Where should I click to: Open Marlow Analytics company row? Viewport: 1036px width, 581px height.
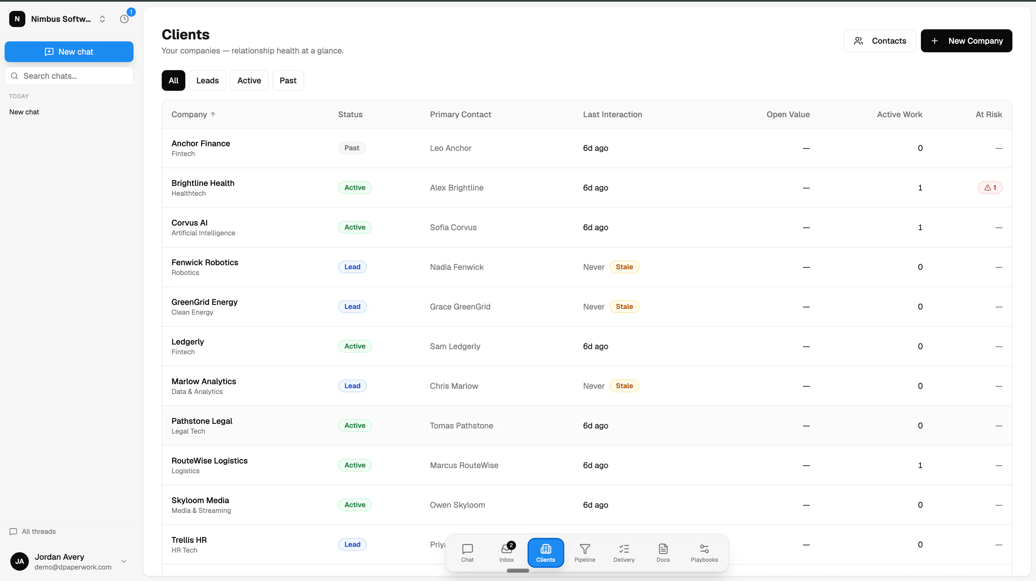click(587, 386)
